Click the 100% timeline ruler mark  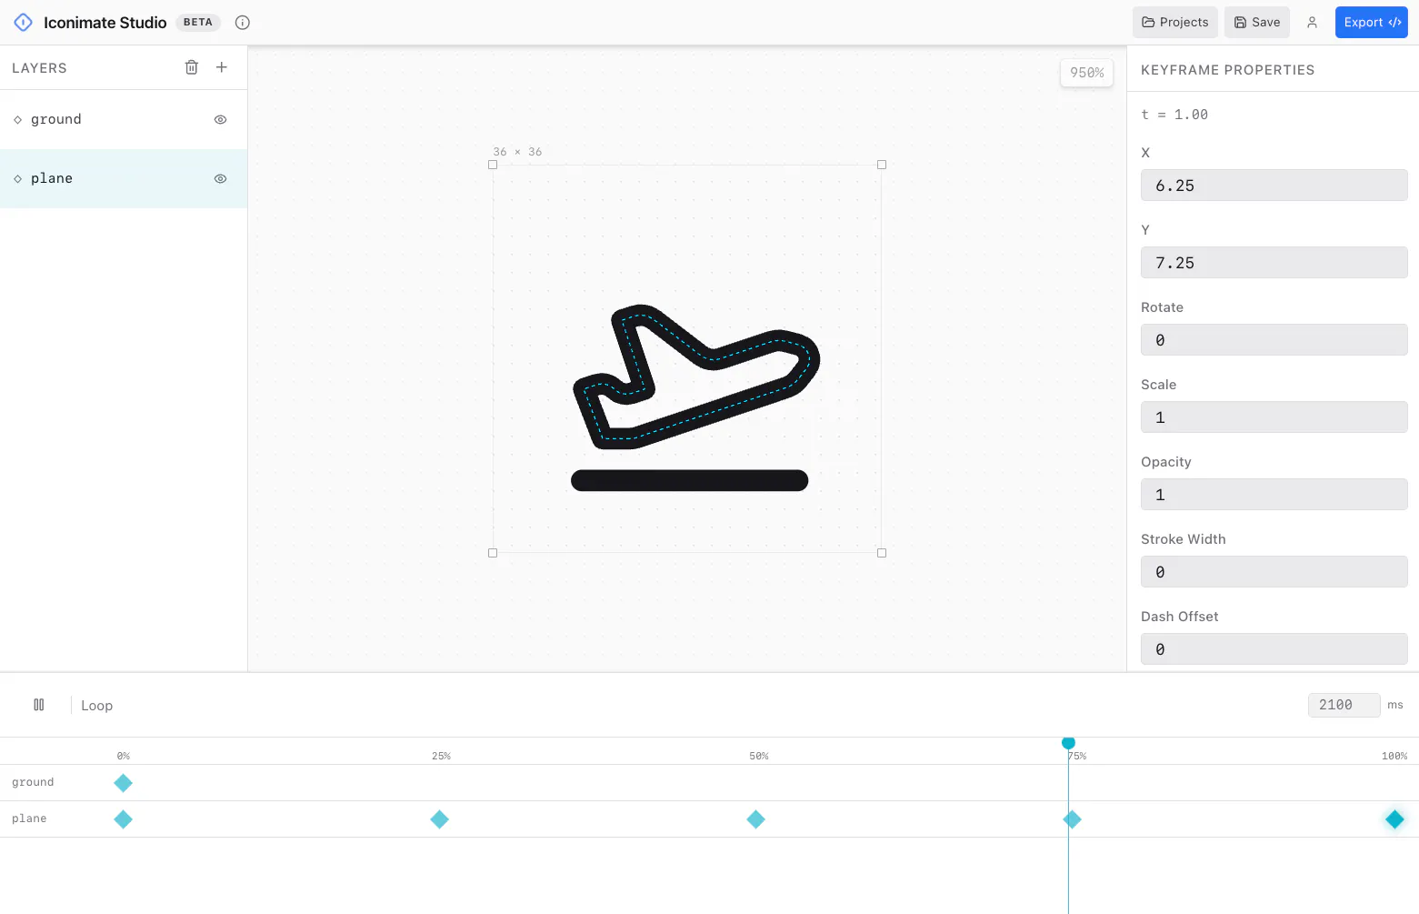(1394, 756)
